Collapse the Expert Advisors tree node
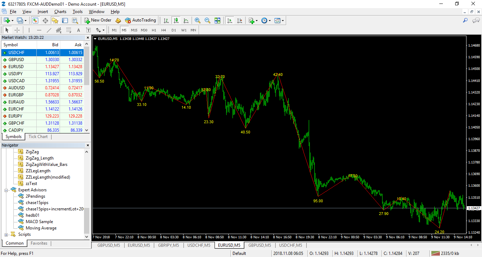 click(6, 190)
